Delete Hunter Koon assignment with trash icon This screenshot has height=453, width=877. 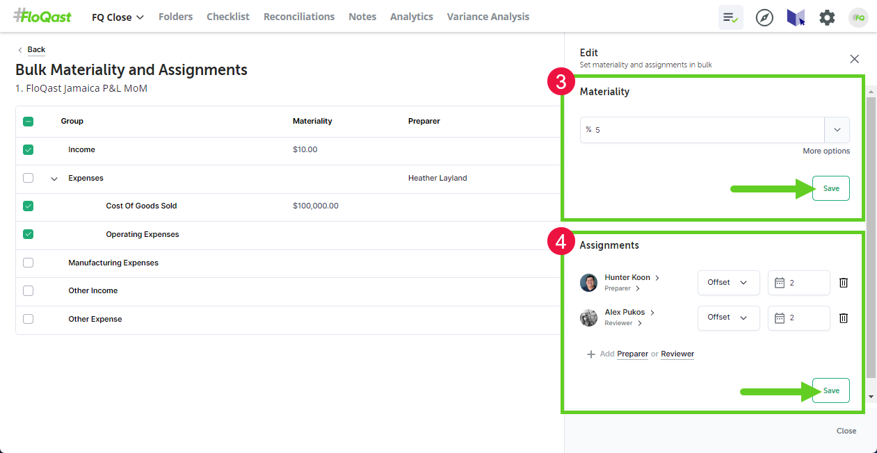click(843, 283)
